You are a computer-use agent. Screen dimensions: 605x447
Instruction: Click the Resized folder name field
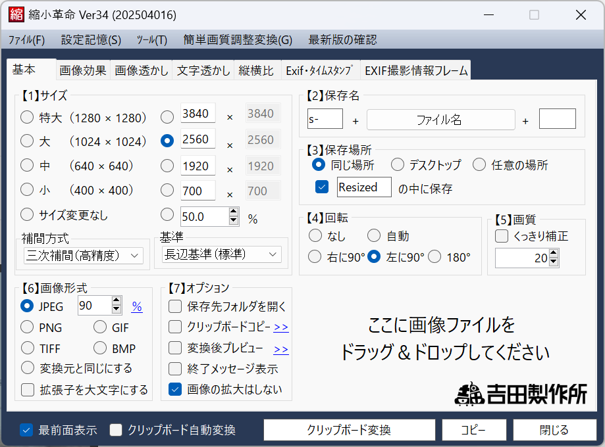click(364, 187)
